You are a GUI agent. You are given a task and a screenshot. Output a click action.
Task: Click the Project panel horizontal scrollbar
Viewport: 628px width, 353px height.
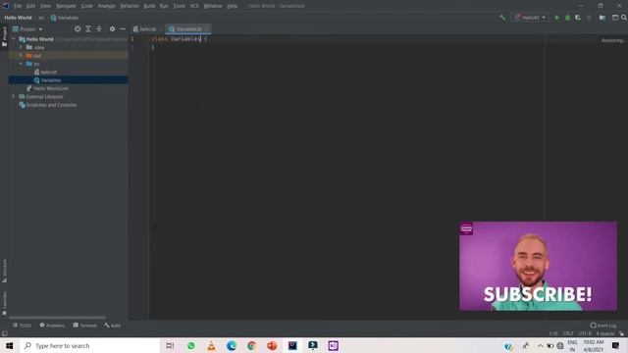tap(58, 318)
